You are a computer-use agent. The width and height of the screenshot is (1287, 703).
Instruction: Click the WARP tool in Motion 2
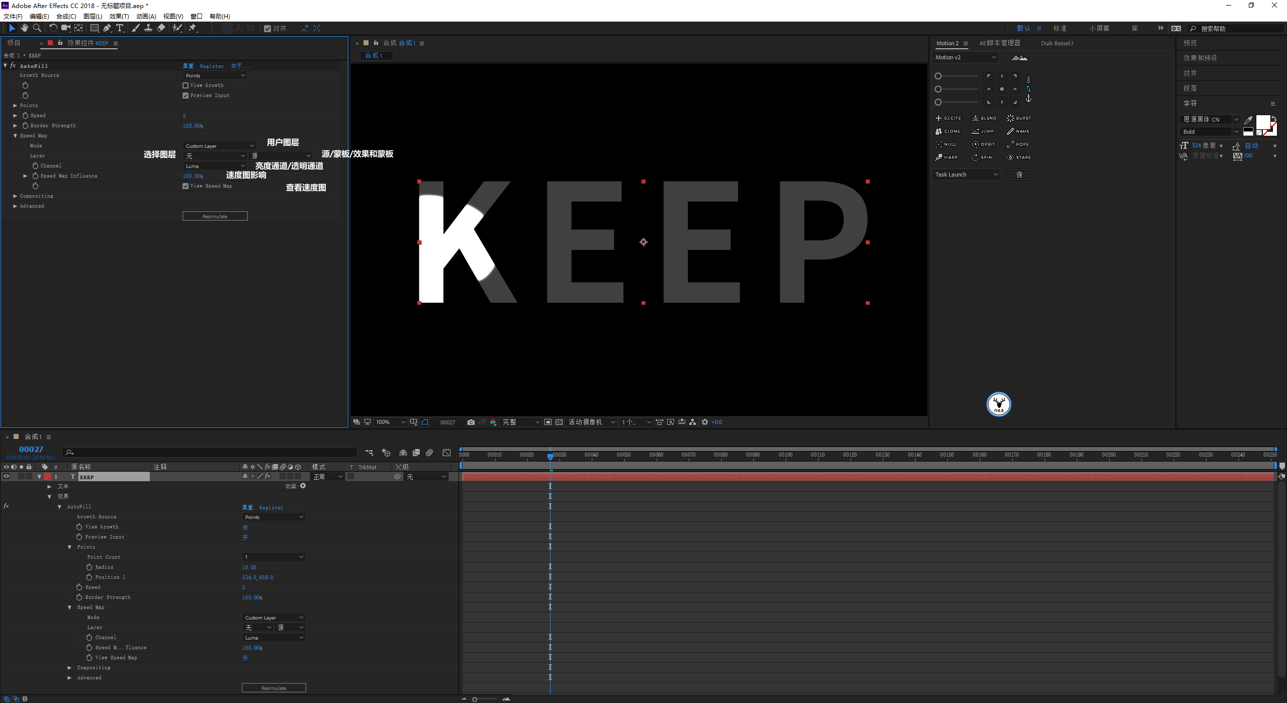pos(947,157)
